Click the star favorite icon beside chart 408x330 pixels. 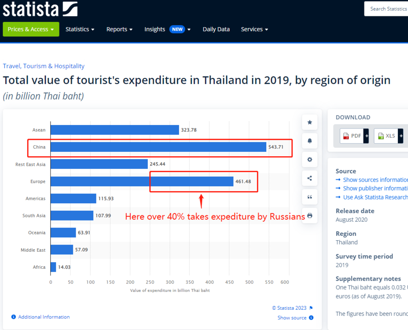click(310, 122)
